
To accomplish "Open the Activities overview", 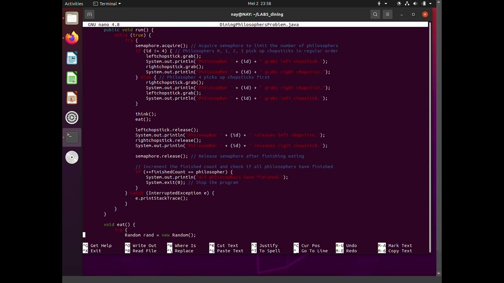I will (74, 4).
